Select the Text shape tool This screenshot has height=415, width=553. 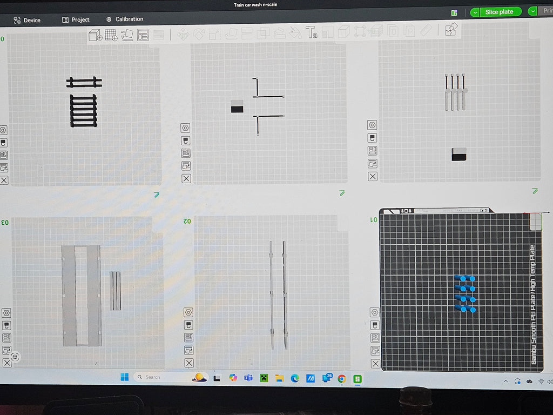(312, 32)
